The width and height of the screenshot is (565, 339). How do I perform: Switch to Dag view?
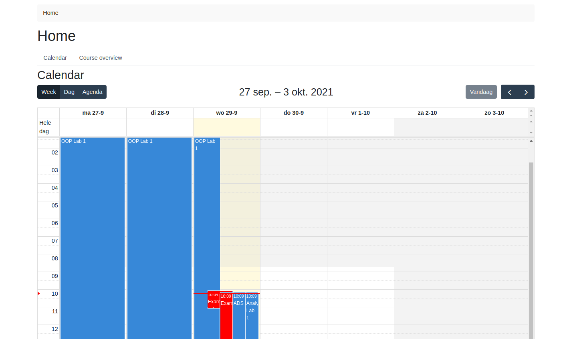[69, 92]
